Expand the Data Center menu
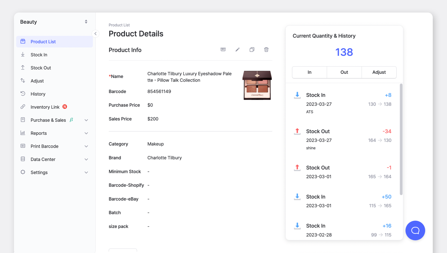 pos(43,159)
